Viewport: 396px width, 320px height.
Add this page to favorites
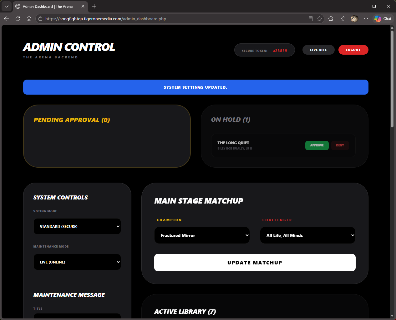coord(319,19)
